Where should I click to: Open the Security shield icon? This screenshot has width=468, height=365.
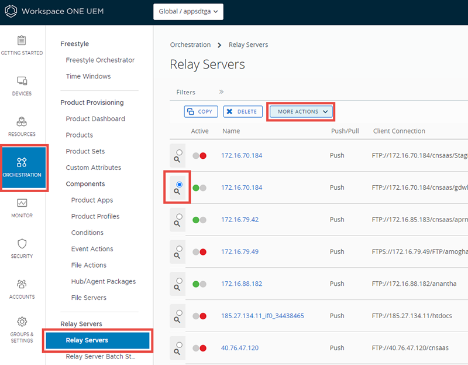click(22, 243)
